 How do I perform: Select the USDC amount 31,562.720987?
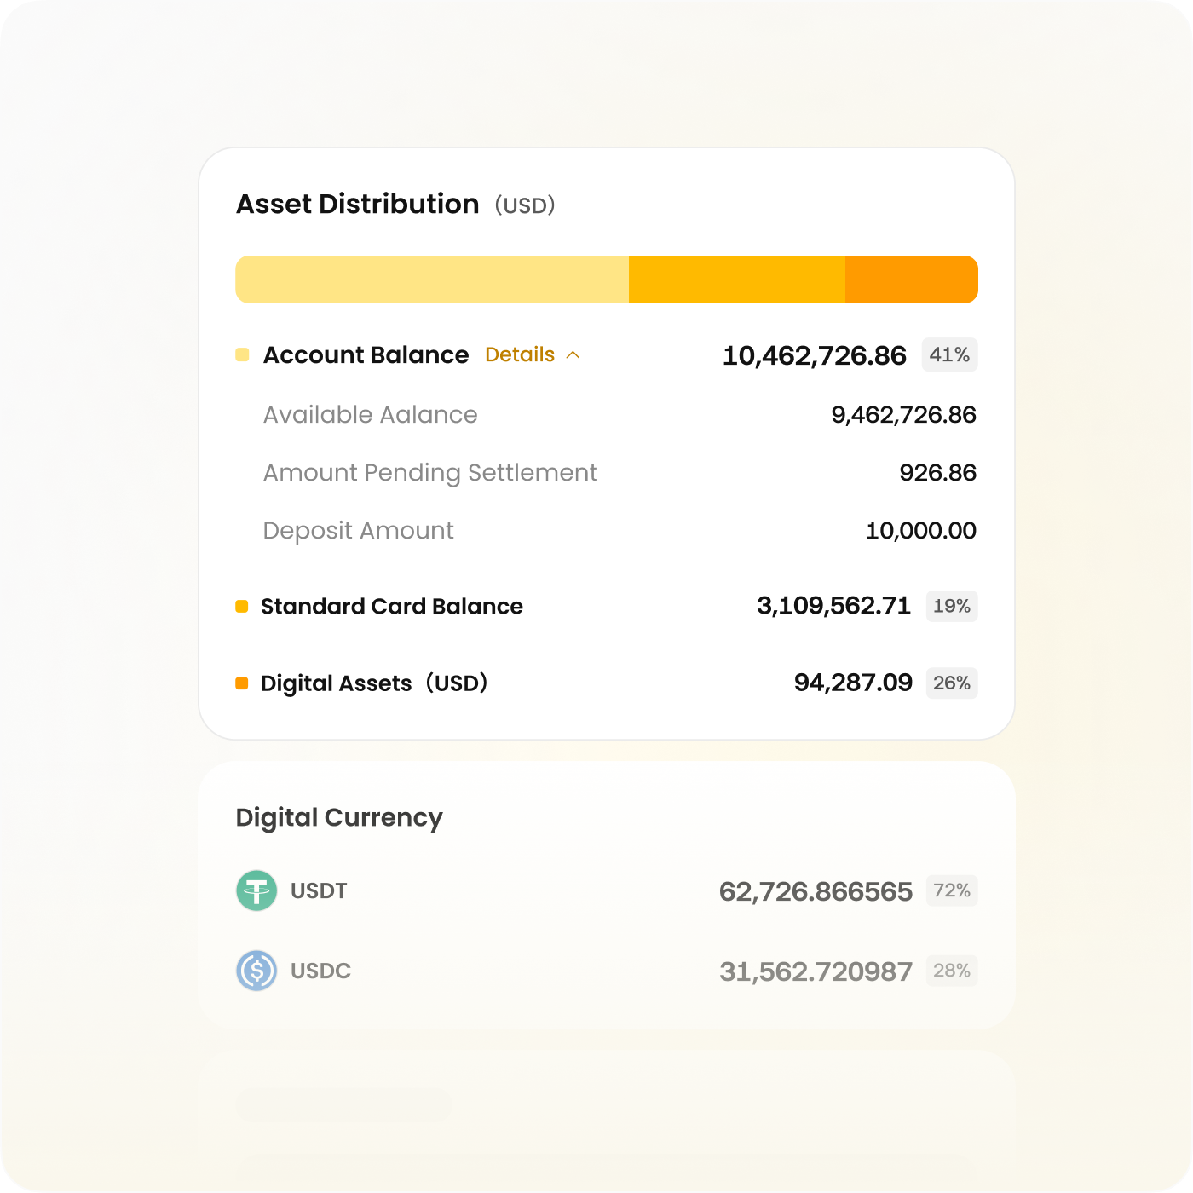tap(816, 971)
